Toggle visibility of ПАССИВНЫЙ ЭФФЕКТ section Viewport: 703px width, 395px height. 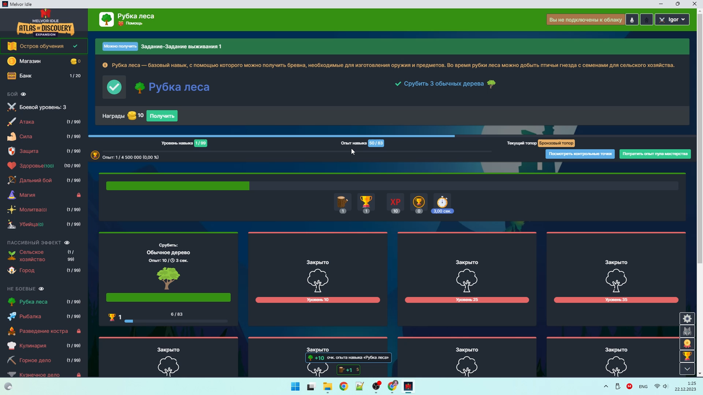pos(67,242)
